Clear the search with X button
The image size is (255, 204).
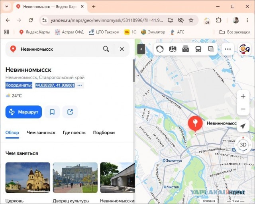(x=122, y=49)
